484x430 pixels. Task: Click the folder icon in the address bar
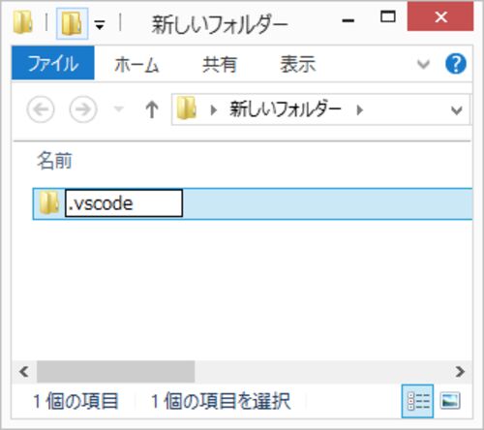187,108
